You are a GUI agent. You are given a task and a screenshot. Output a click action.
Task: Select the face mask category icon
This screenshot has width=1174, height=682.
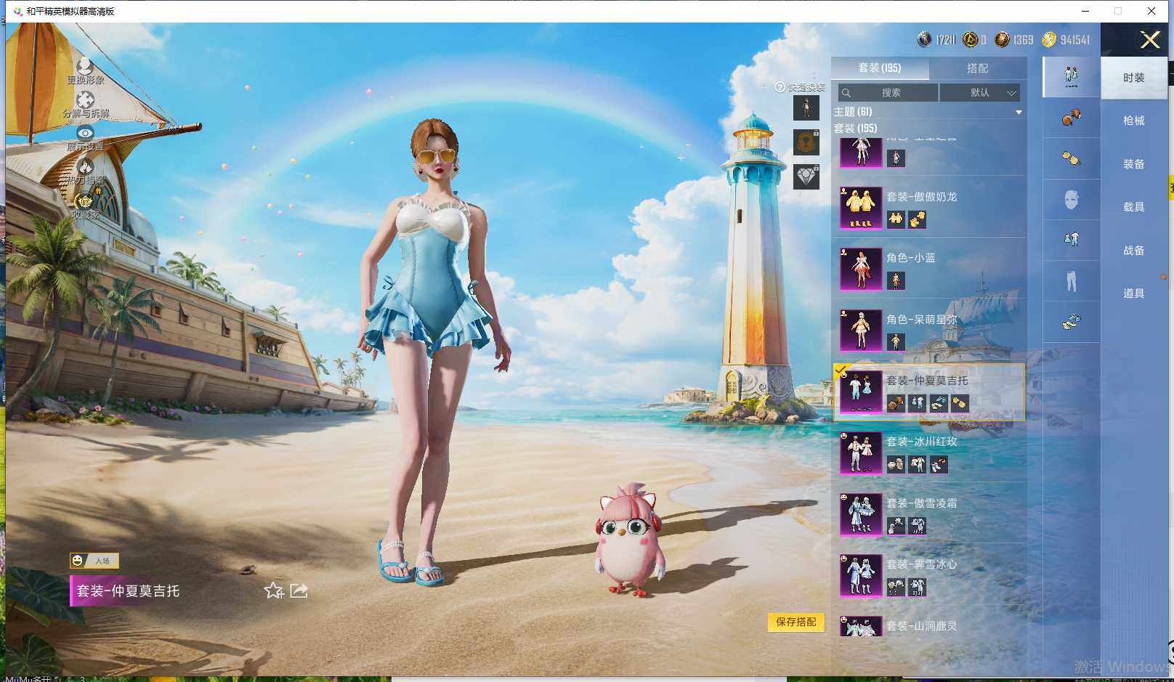1071,198
